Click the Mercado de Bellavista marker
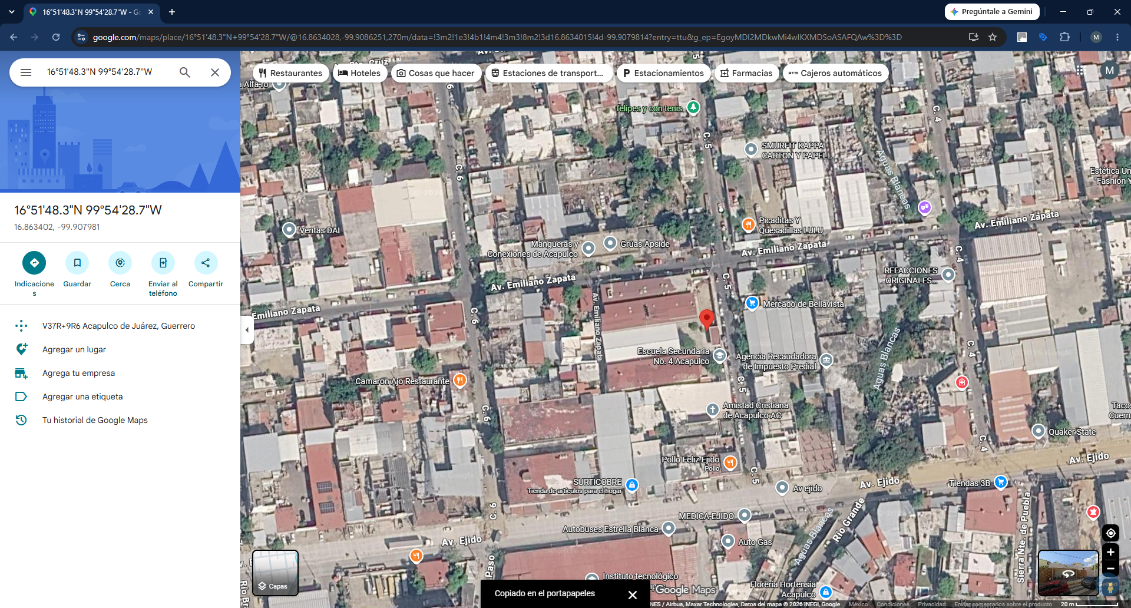1131x608 pixels. [x=752, y=303]
